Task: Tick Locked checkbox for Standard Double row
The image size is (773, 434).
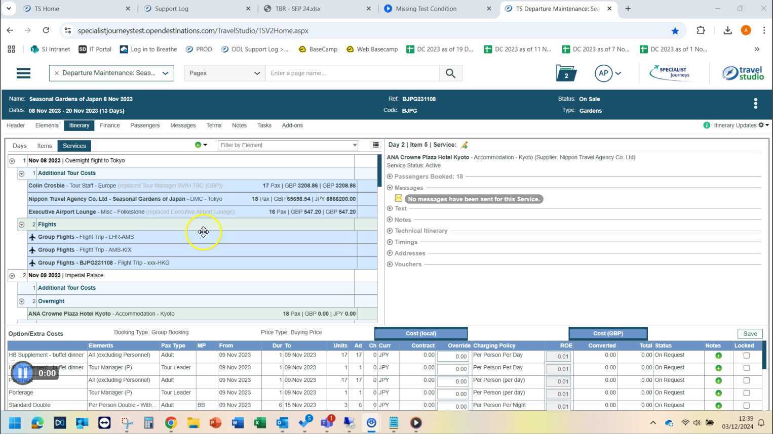Action: click(x=746, y=405)
